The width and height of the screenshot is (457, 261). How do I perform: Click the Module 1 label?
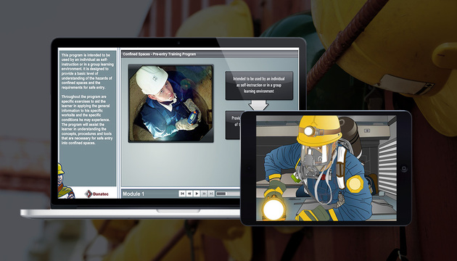tap(133, 194)
